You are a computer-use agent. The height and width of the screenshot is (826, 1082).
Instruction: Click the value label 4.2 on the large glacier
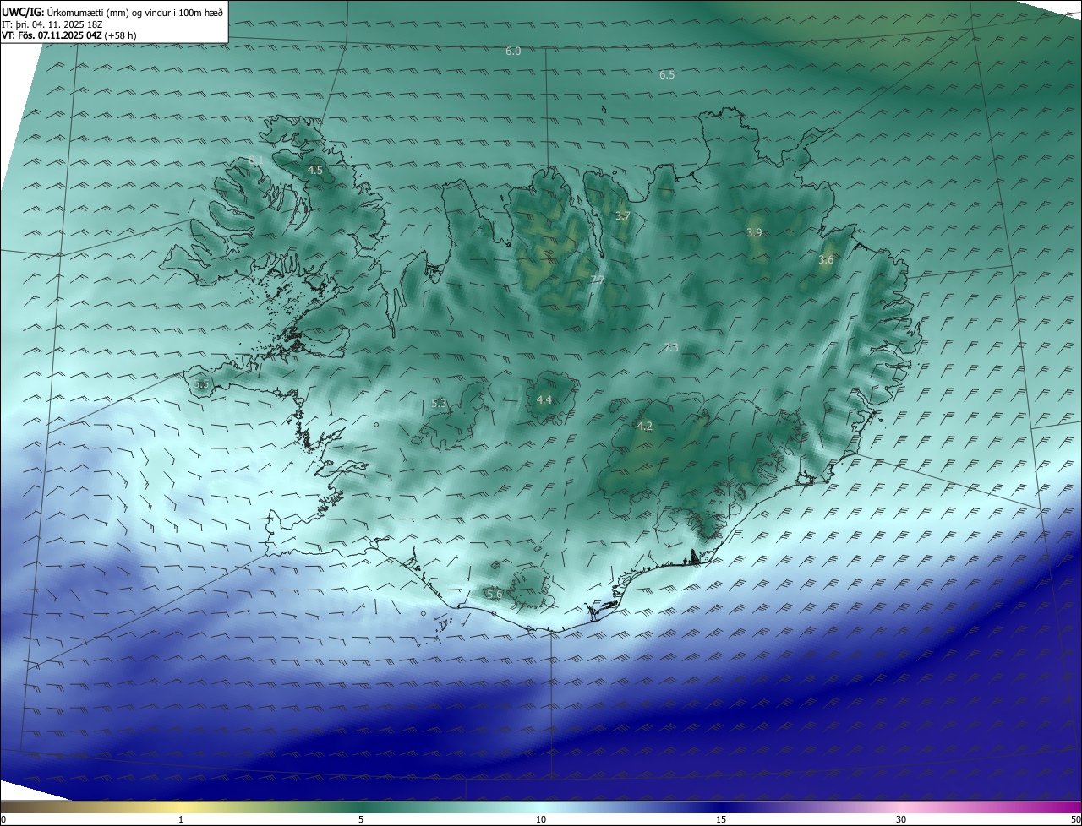click(x=644, y=427)
